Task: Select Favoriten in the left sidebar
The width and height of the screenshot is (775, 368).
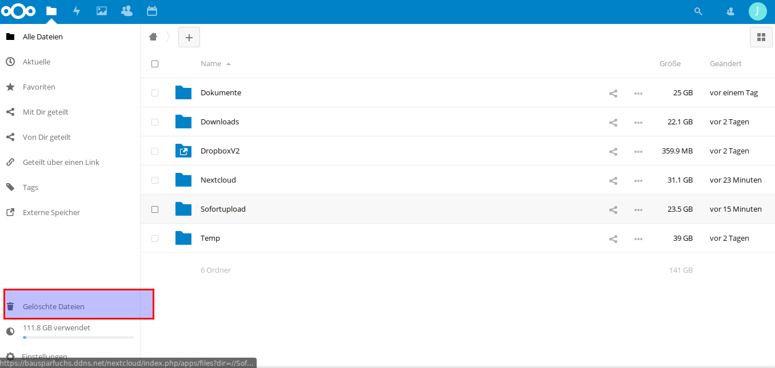Action: point(39,87)
